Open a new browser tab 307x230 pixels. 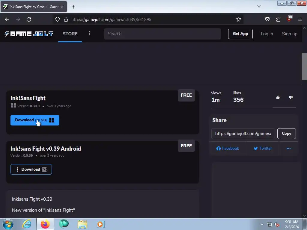(x=73, y=7)
